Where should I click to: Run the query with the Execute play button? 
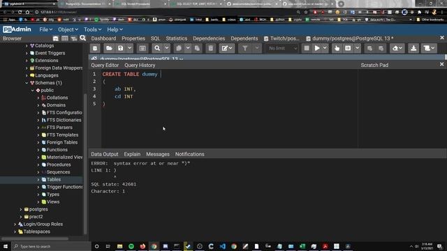317,48
